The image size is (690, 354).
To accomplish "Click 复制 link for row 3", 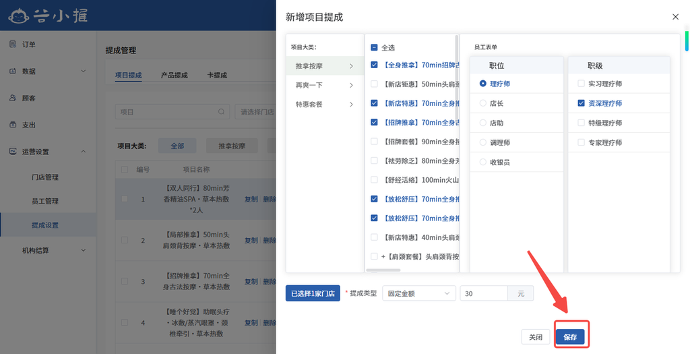I will click(251, 281).
